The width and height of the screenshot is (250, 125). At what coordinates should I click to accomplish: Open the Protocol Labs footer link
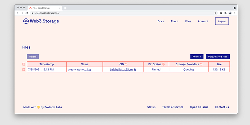(x=53, y=107)
